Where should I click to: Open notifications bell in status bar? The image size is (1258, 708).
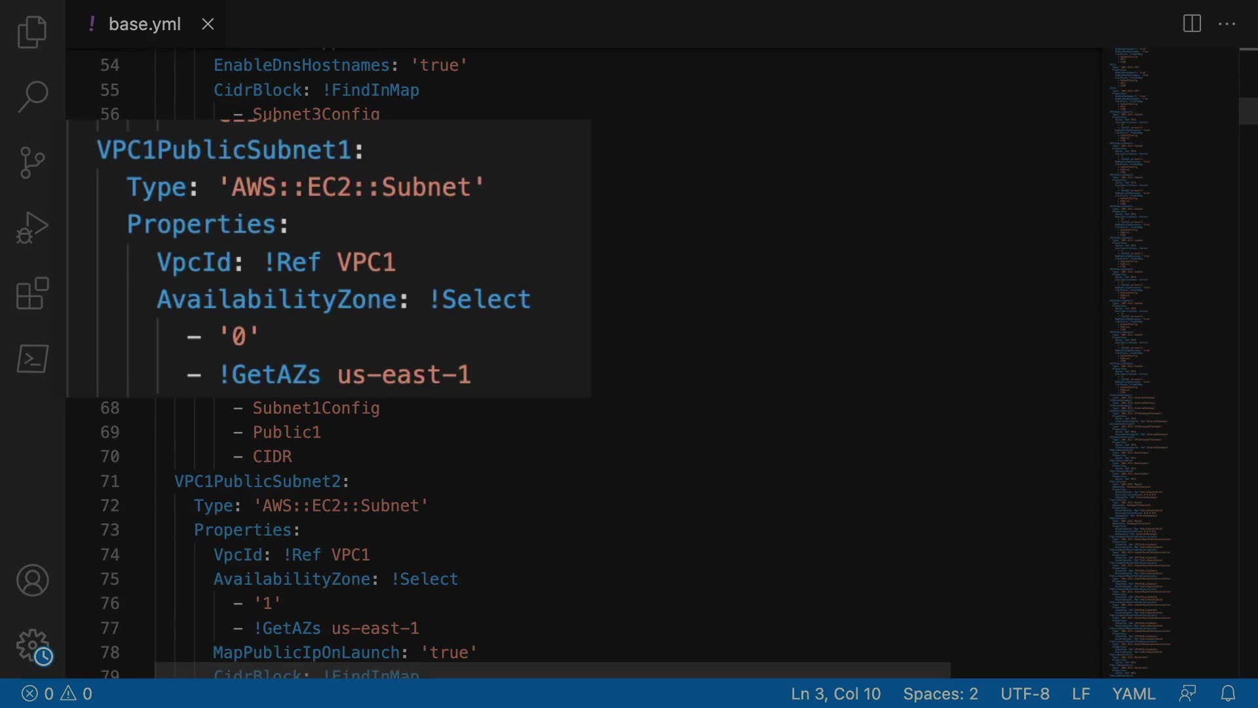tap(1228, 694)
